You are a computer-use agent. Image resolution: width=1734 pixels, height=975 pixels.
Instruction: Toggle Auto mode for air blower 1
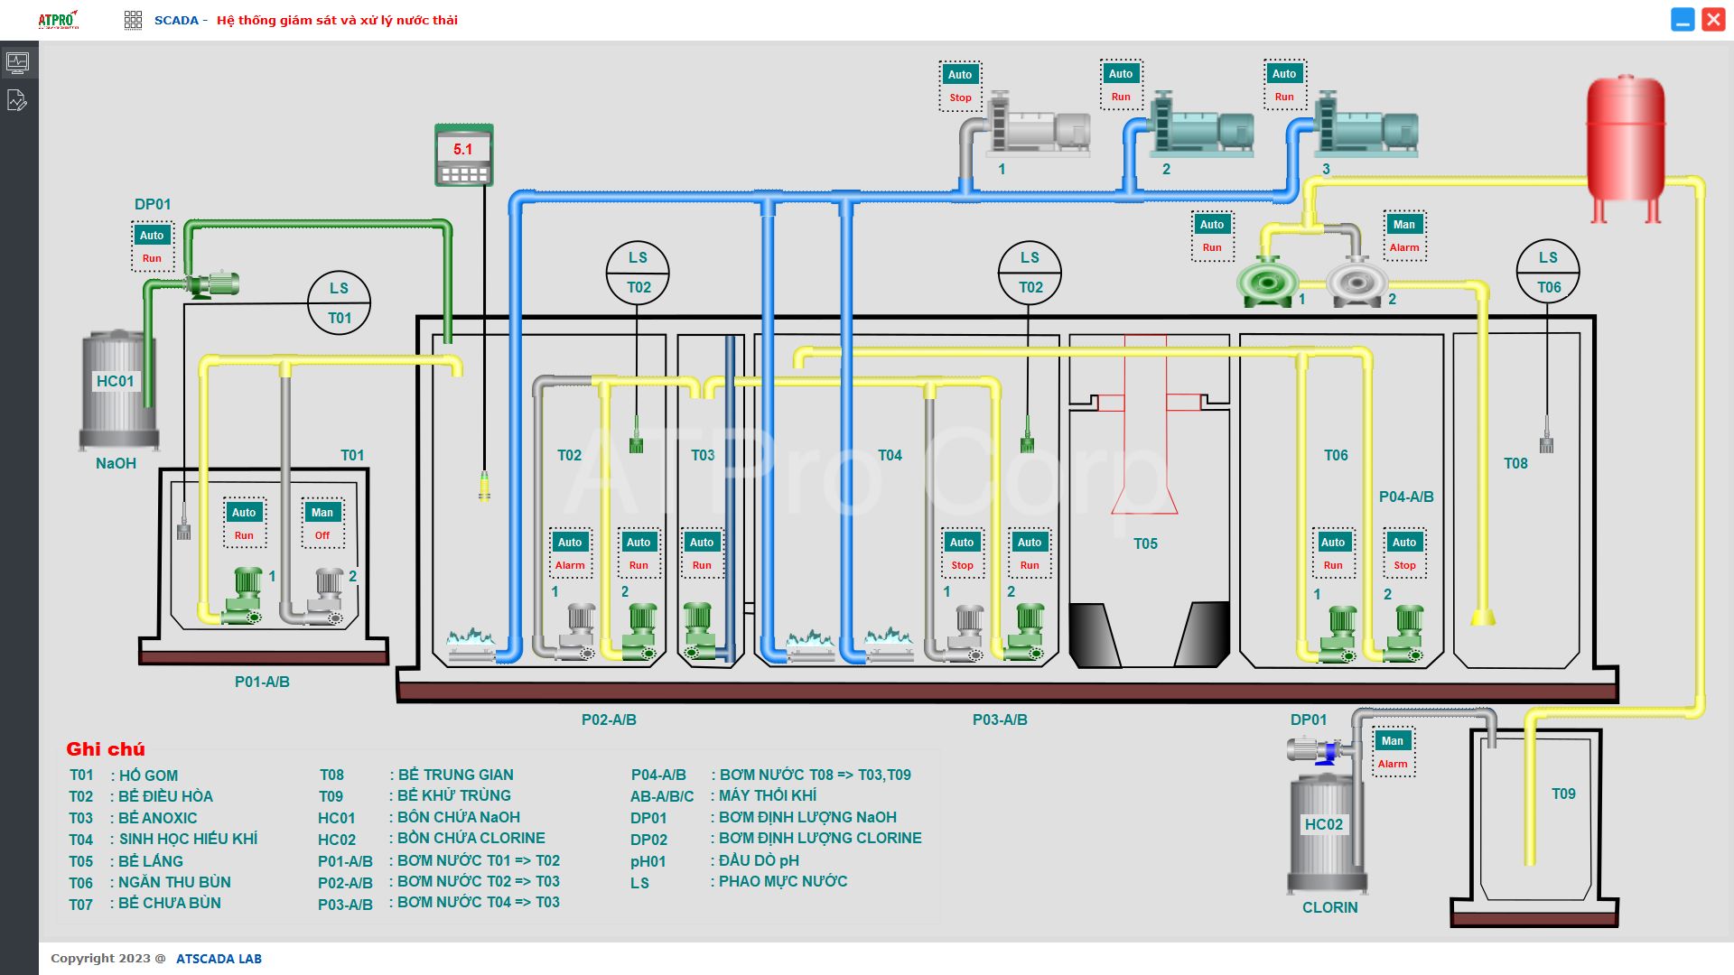tap(960, 74)
